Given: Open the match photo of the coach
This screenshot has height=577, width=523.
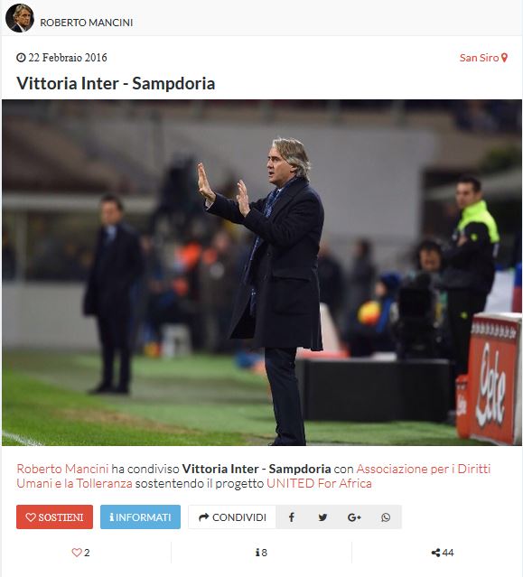Looking at the screenshot, I should click(x=262, y=273).
